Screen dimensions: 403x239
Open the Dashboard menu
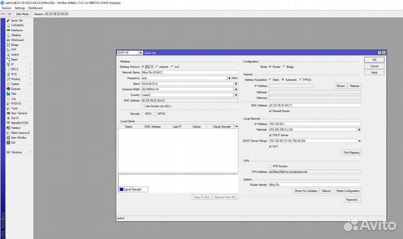tap(35, 8)
